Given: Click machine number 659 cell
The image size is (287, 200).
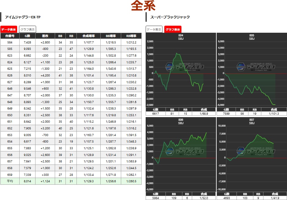Looking at the screenshot, I should [x=10, y=175].
